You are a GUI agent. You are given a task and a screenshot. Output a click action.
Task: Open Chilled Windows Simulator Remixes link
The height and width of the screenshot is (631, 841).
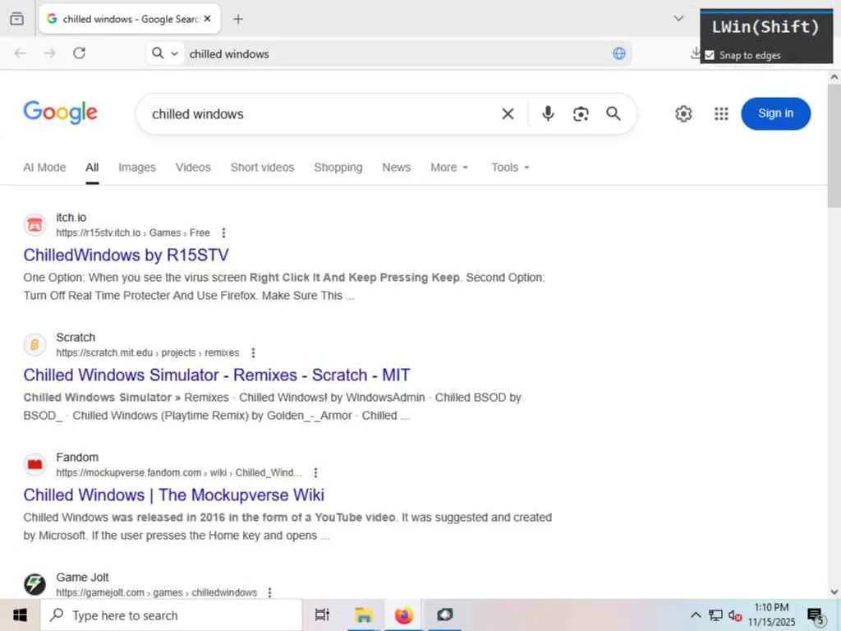click(x=217, y=375)
